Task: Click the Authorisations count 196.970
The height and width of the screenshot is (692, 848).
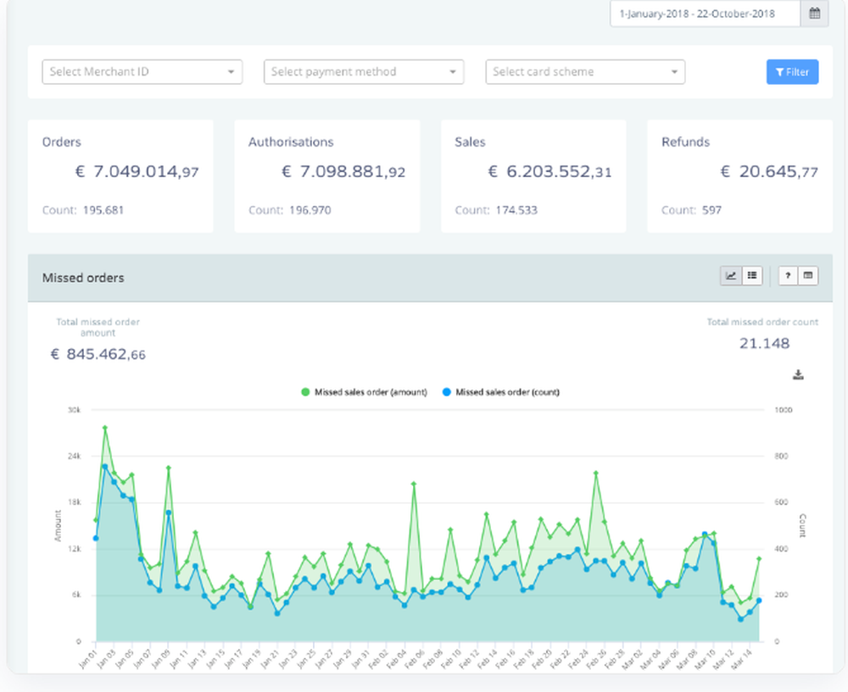Action: (310, 210)
